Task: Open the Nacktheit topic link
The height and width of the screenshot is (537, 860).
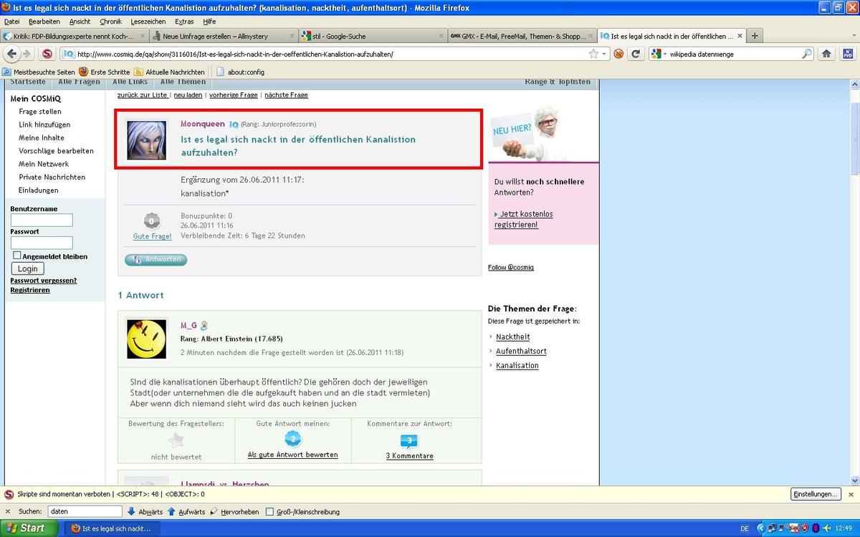Action: (512, 337)
